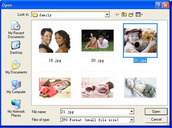Go up one folder level icon
Image resolution: width=172 pixels, height=128 pixels.
pyautogui.click(x=124, y=15)
